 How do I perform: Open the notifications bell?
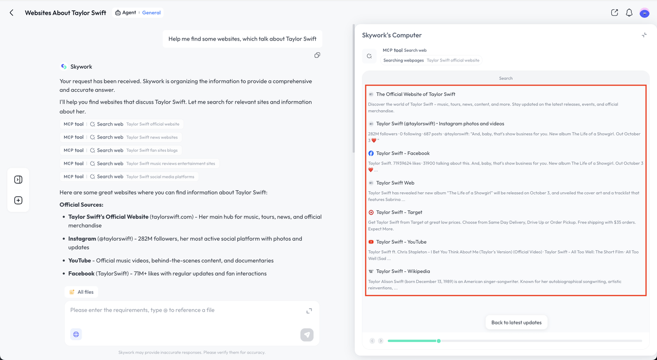(x=629, y=13)
